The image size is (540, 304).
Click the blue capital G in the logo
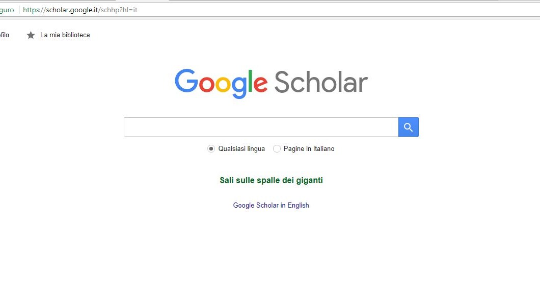[186, 81]
